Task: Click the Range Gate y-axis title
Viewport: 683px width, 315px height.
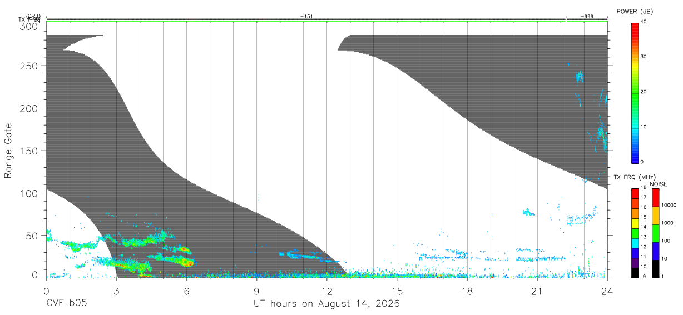Action: click(8, 151)
